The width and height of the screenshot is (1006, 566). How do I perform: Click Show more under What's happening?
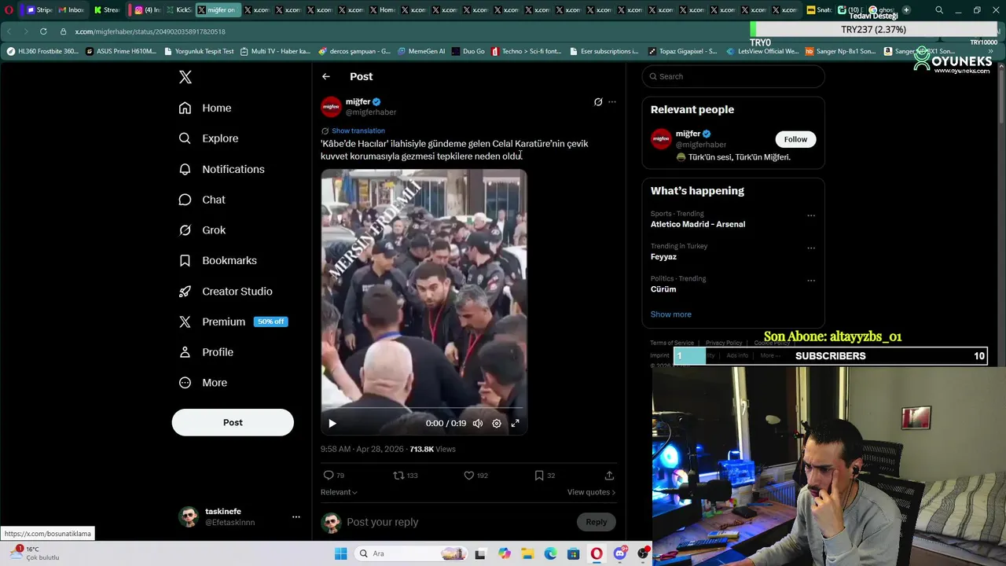671,314
